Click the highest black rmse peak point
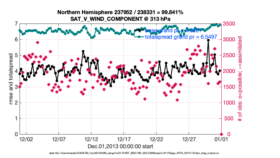Screen dimensions: 280x158 coord(208,40)
